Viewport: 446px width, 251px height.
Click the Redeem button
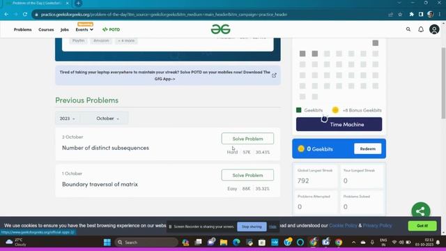[x=367, y=149]
